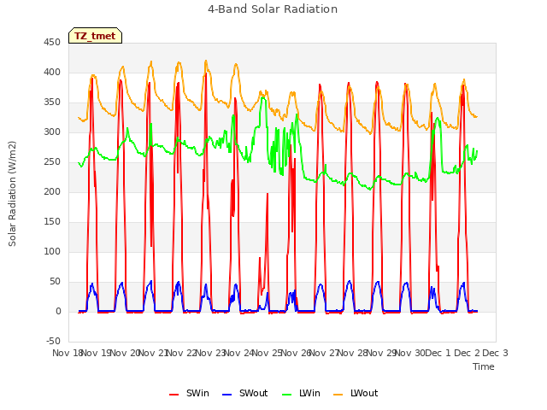Click the 350 y-axis tick label
The height and width of the screenshot is (410, 547).
coord(52,102)
